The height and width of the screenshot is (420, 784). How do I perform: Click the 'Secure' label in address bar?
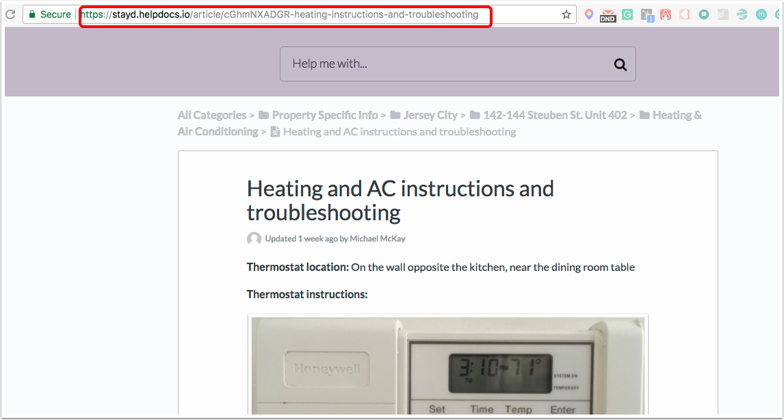tap(55, 15)
